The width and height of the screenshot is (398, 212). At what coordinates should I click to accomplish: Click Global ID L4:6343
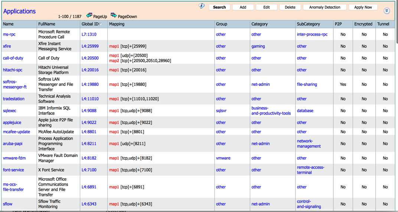tap(89, 204)
